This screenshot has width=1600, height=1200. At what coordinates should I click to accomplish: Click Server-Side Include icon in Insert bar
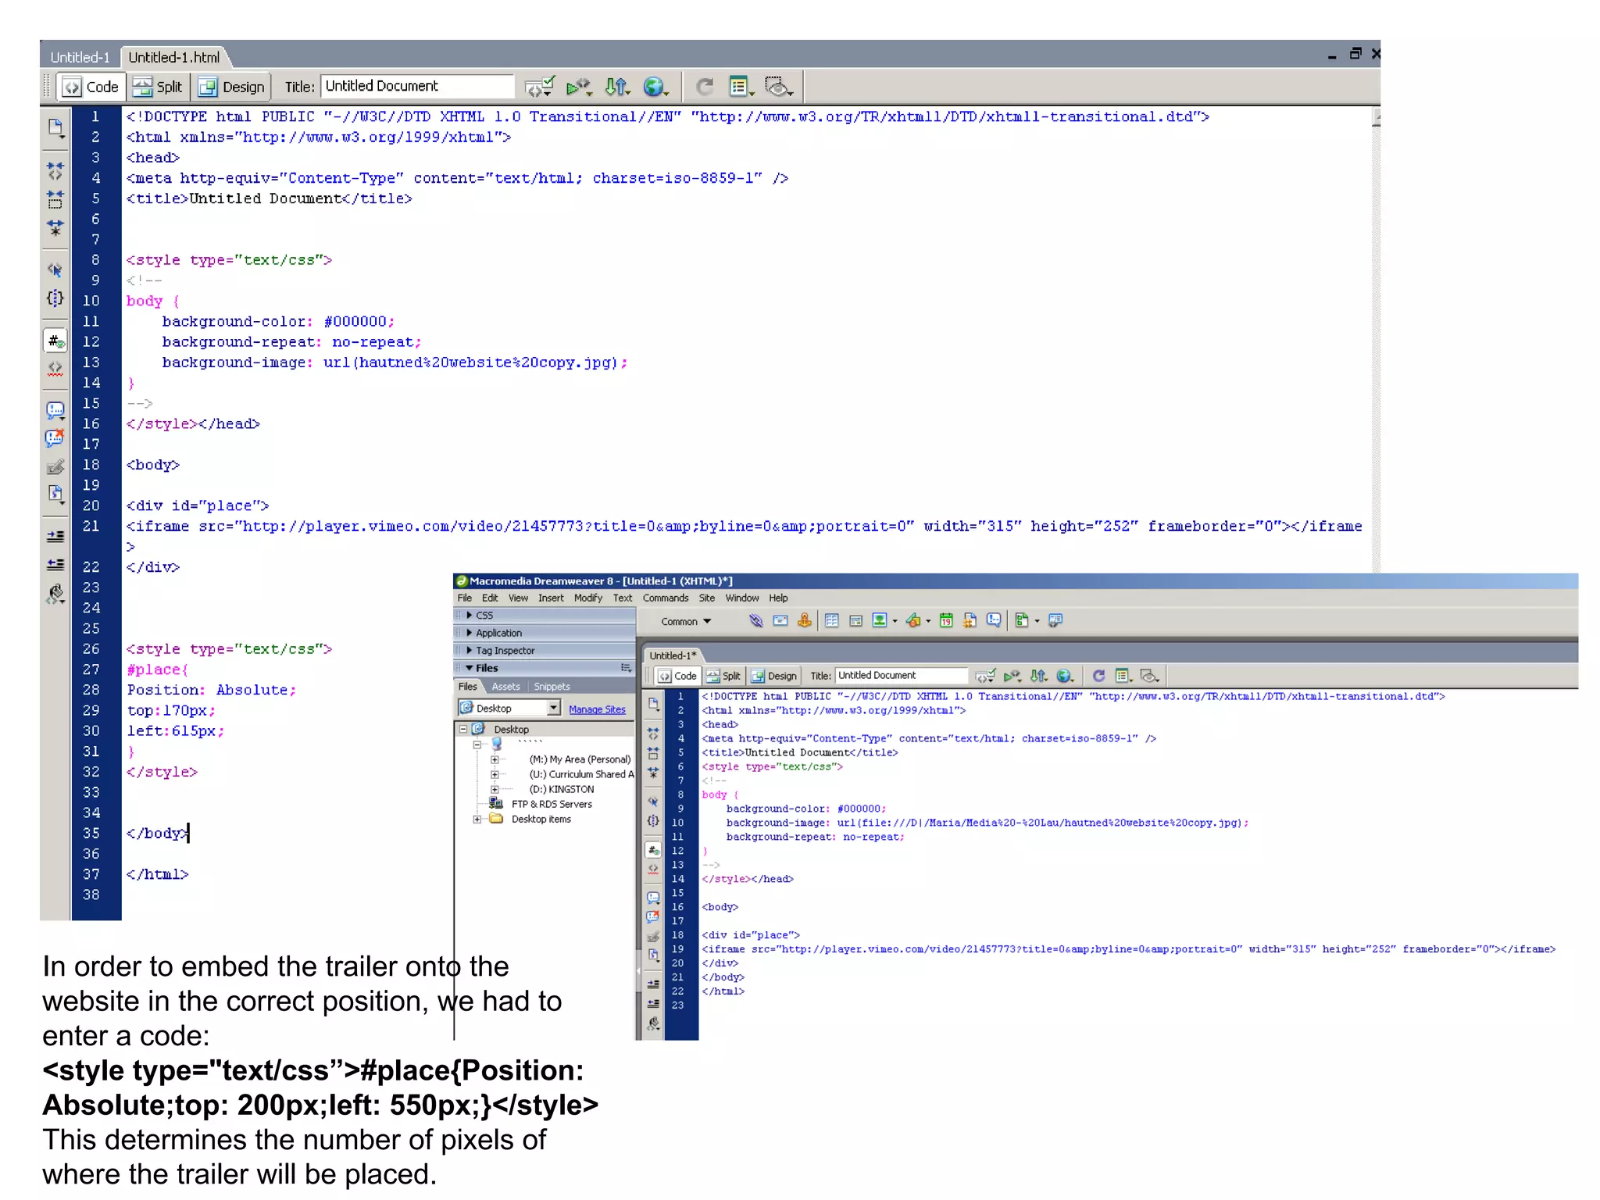click(970, 621)
